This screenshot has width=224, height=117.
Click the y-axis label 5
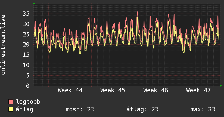click(28, 76)
